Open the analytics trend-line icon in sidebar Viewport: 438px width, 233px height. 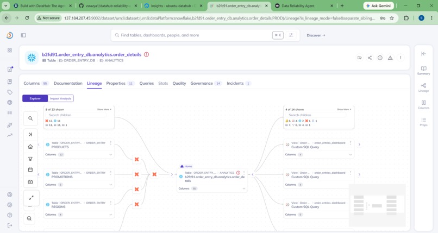click(10, 135)
